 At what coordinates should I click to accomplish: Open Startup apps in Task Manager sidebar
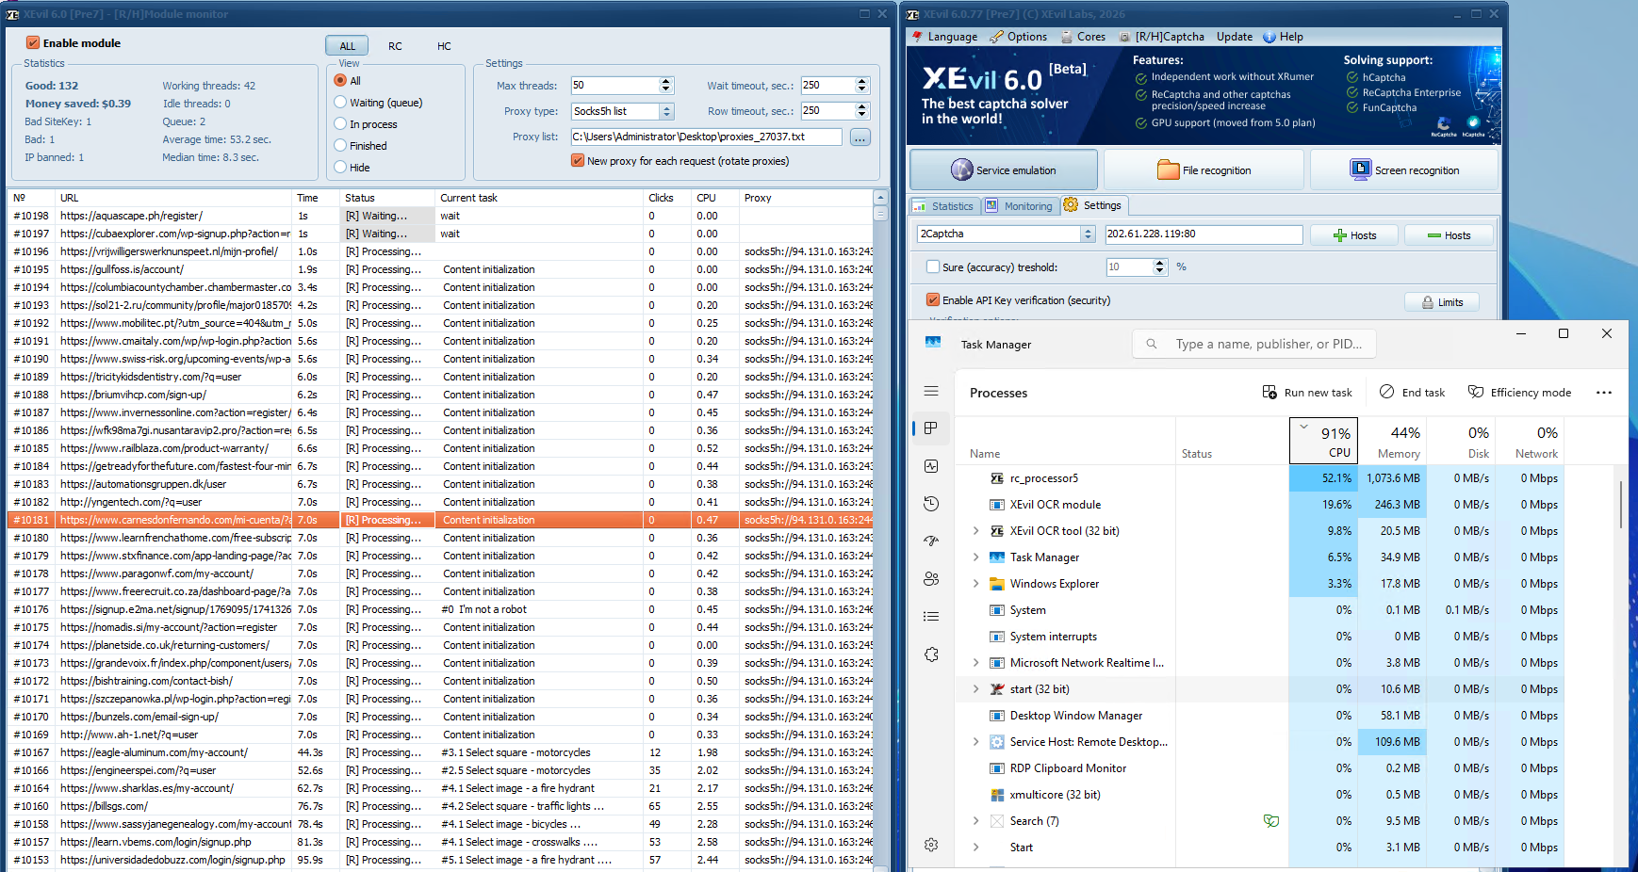pos(931,541)
